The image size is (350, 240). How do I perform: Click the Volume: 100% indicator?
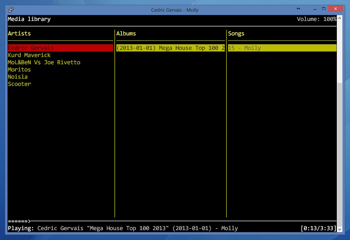click(316, 19)
